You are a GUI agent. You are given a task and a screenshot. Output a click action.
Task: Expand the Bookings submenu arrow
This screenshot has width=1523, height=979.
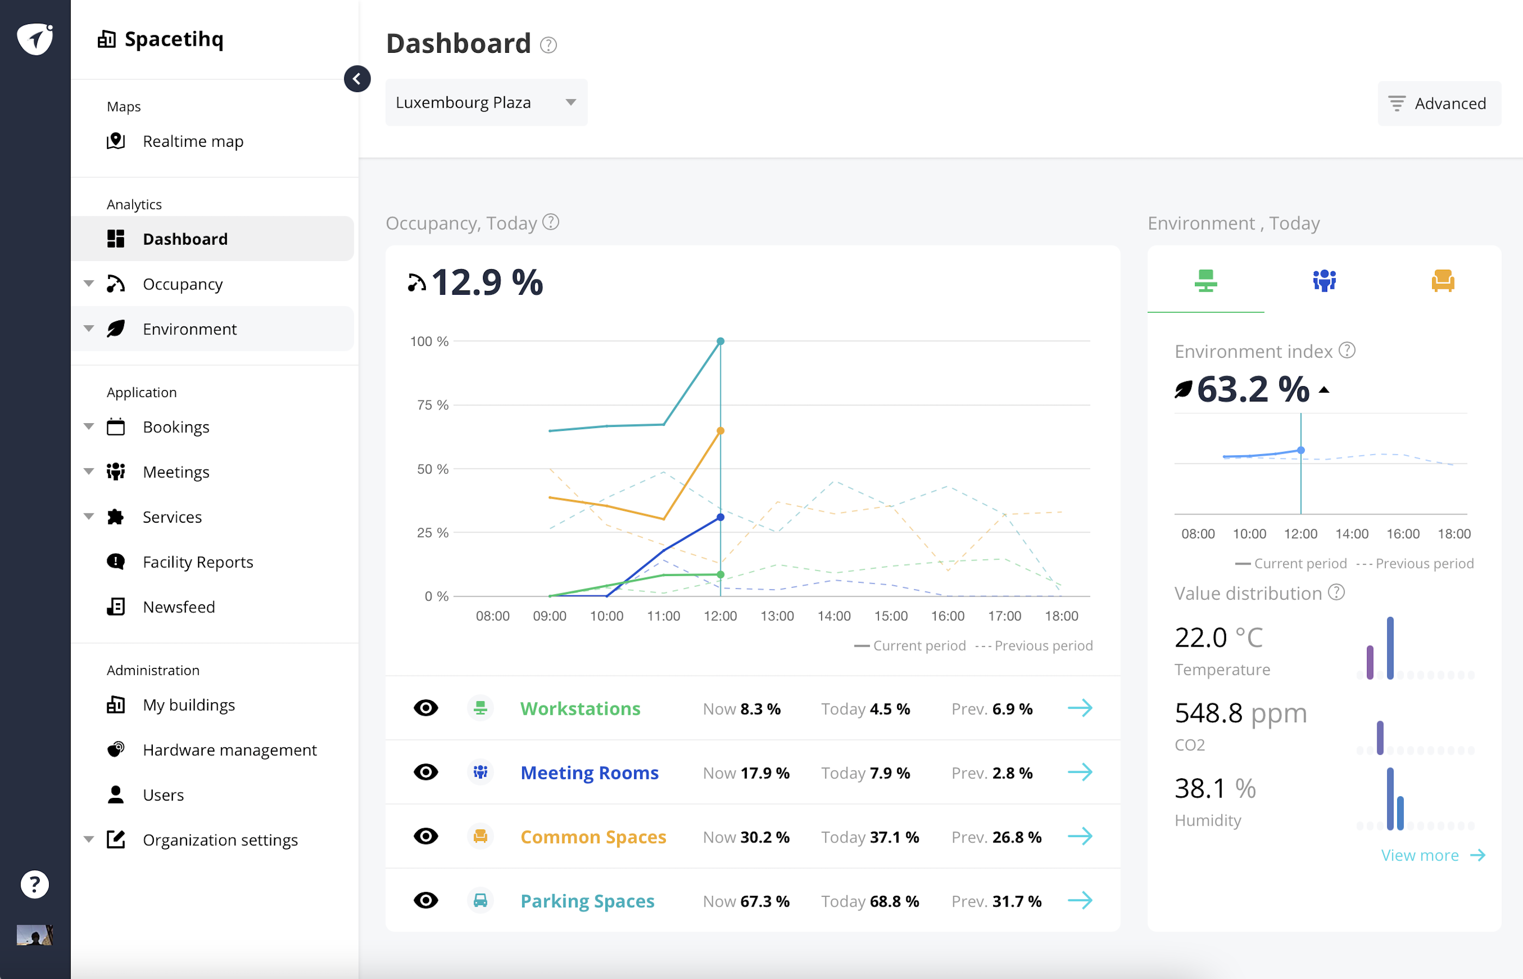tap(89, 426)
